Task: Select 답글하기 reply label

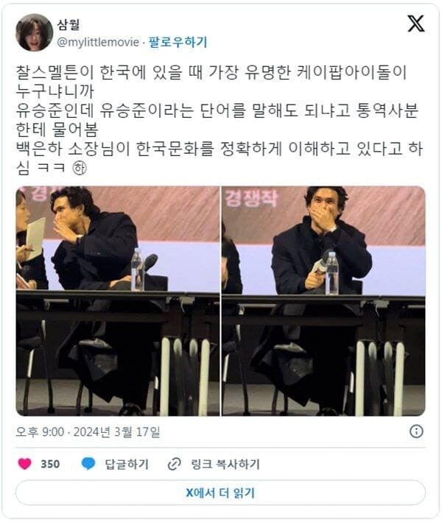Action: [127, 464]
